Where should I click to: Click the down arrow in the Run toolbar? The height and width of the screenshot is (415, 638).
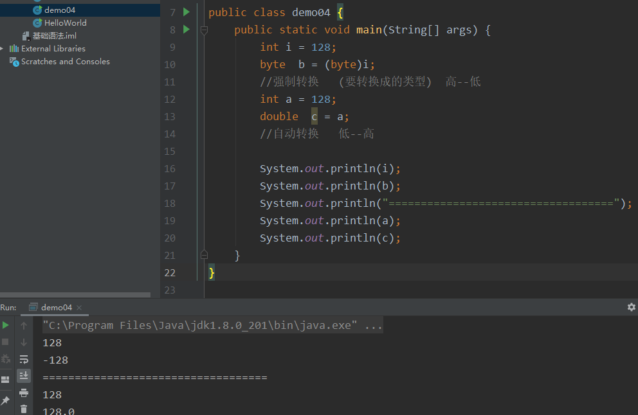click(24, 342)
